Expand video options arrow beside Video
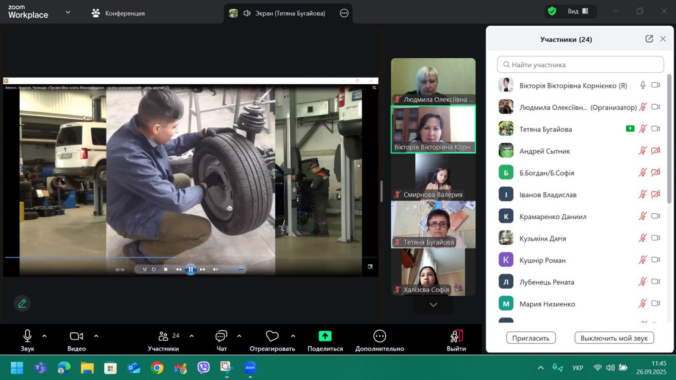The height and width of the screenshot is (380, 676). coord(96,336)
